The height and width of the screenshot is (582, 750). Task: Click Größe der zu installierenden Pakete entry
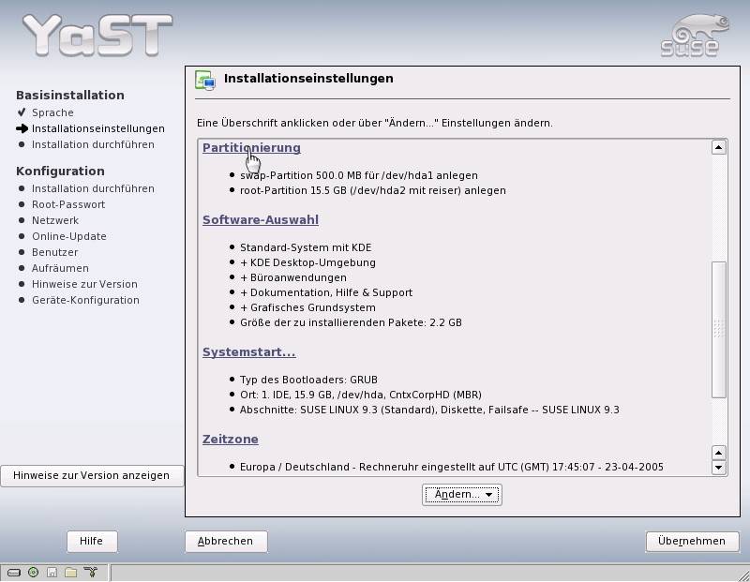point(351,322)
